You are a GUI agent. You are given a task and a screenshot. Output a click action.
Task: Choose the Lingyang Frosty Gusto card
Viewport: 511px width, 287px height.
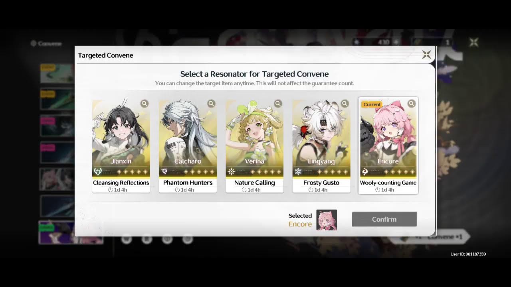coord(321,146)
